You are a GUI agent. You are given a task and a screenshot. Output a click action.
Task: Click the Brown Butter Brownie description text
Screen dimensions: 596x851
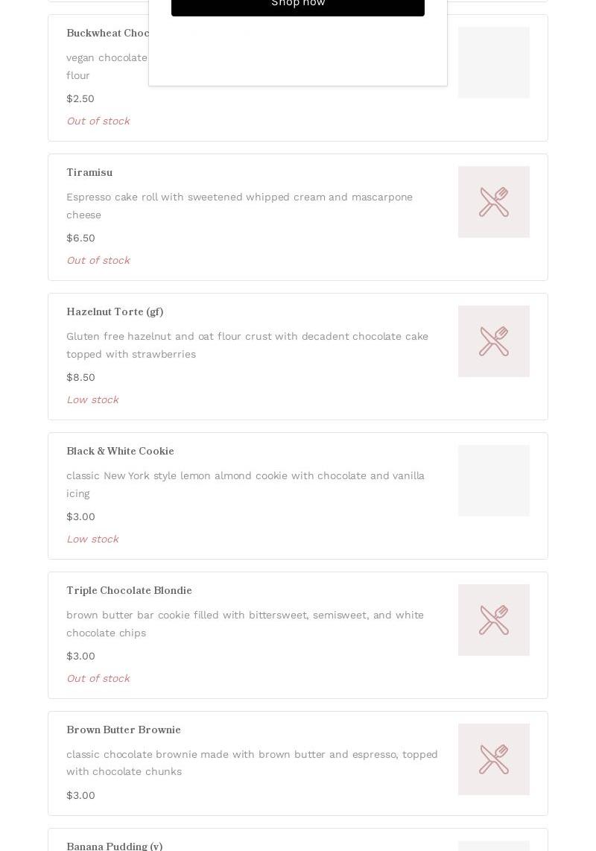(252, 762)
